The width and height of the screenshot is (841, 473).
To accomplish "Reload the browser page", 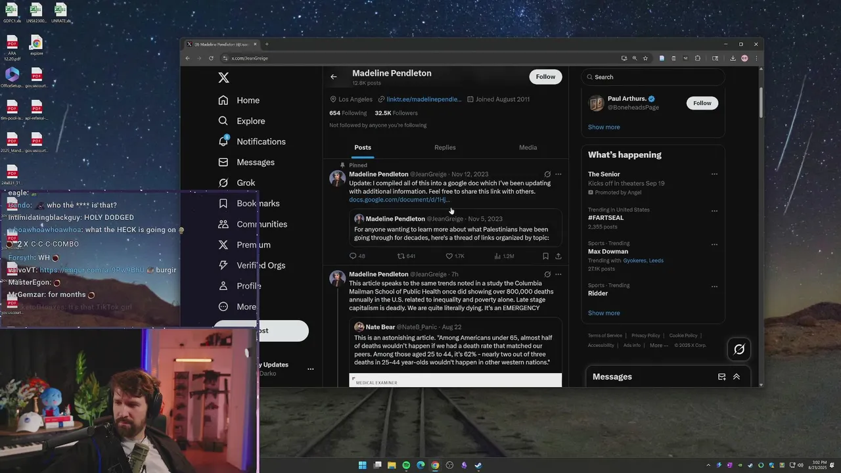I will click(x=211, y=58).
